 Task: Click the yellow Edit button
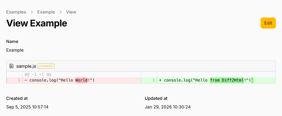pyautogui.click(x=268, y=23)
